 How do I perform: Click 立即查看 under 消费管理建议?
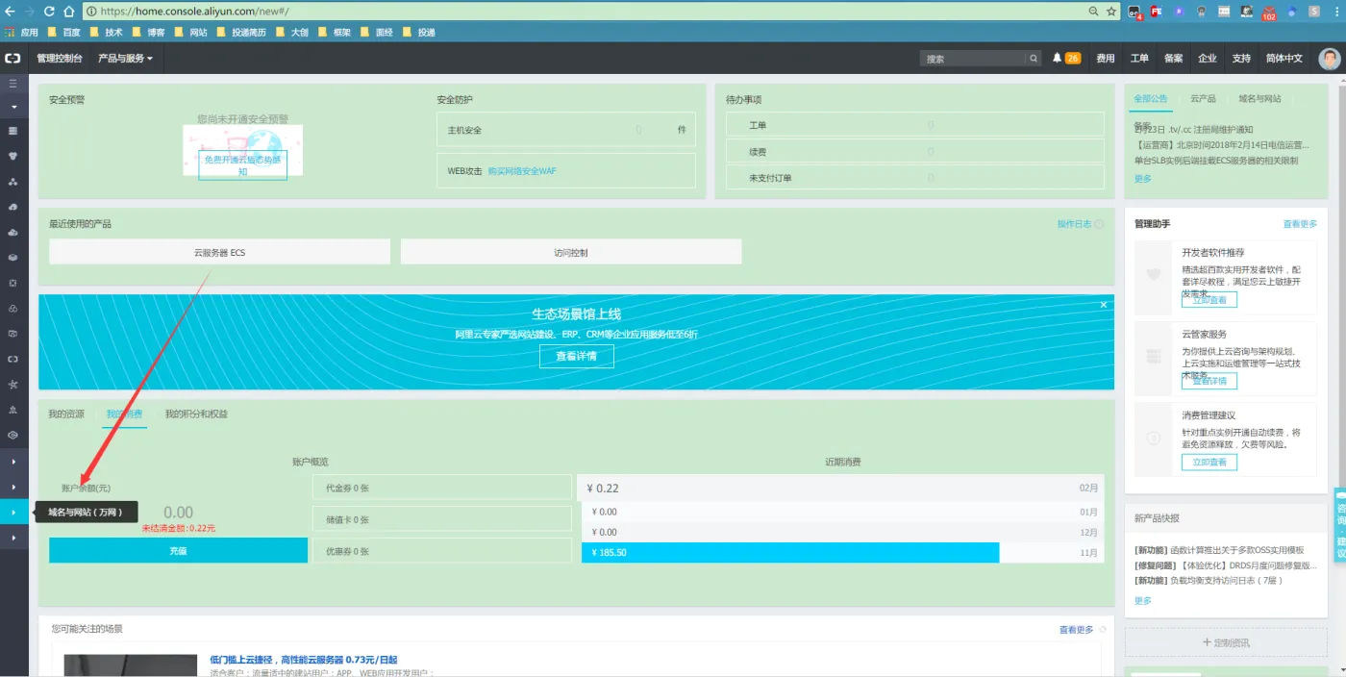(1209, 463)
